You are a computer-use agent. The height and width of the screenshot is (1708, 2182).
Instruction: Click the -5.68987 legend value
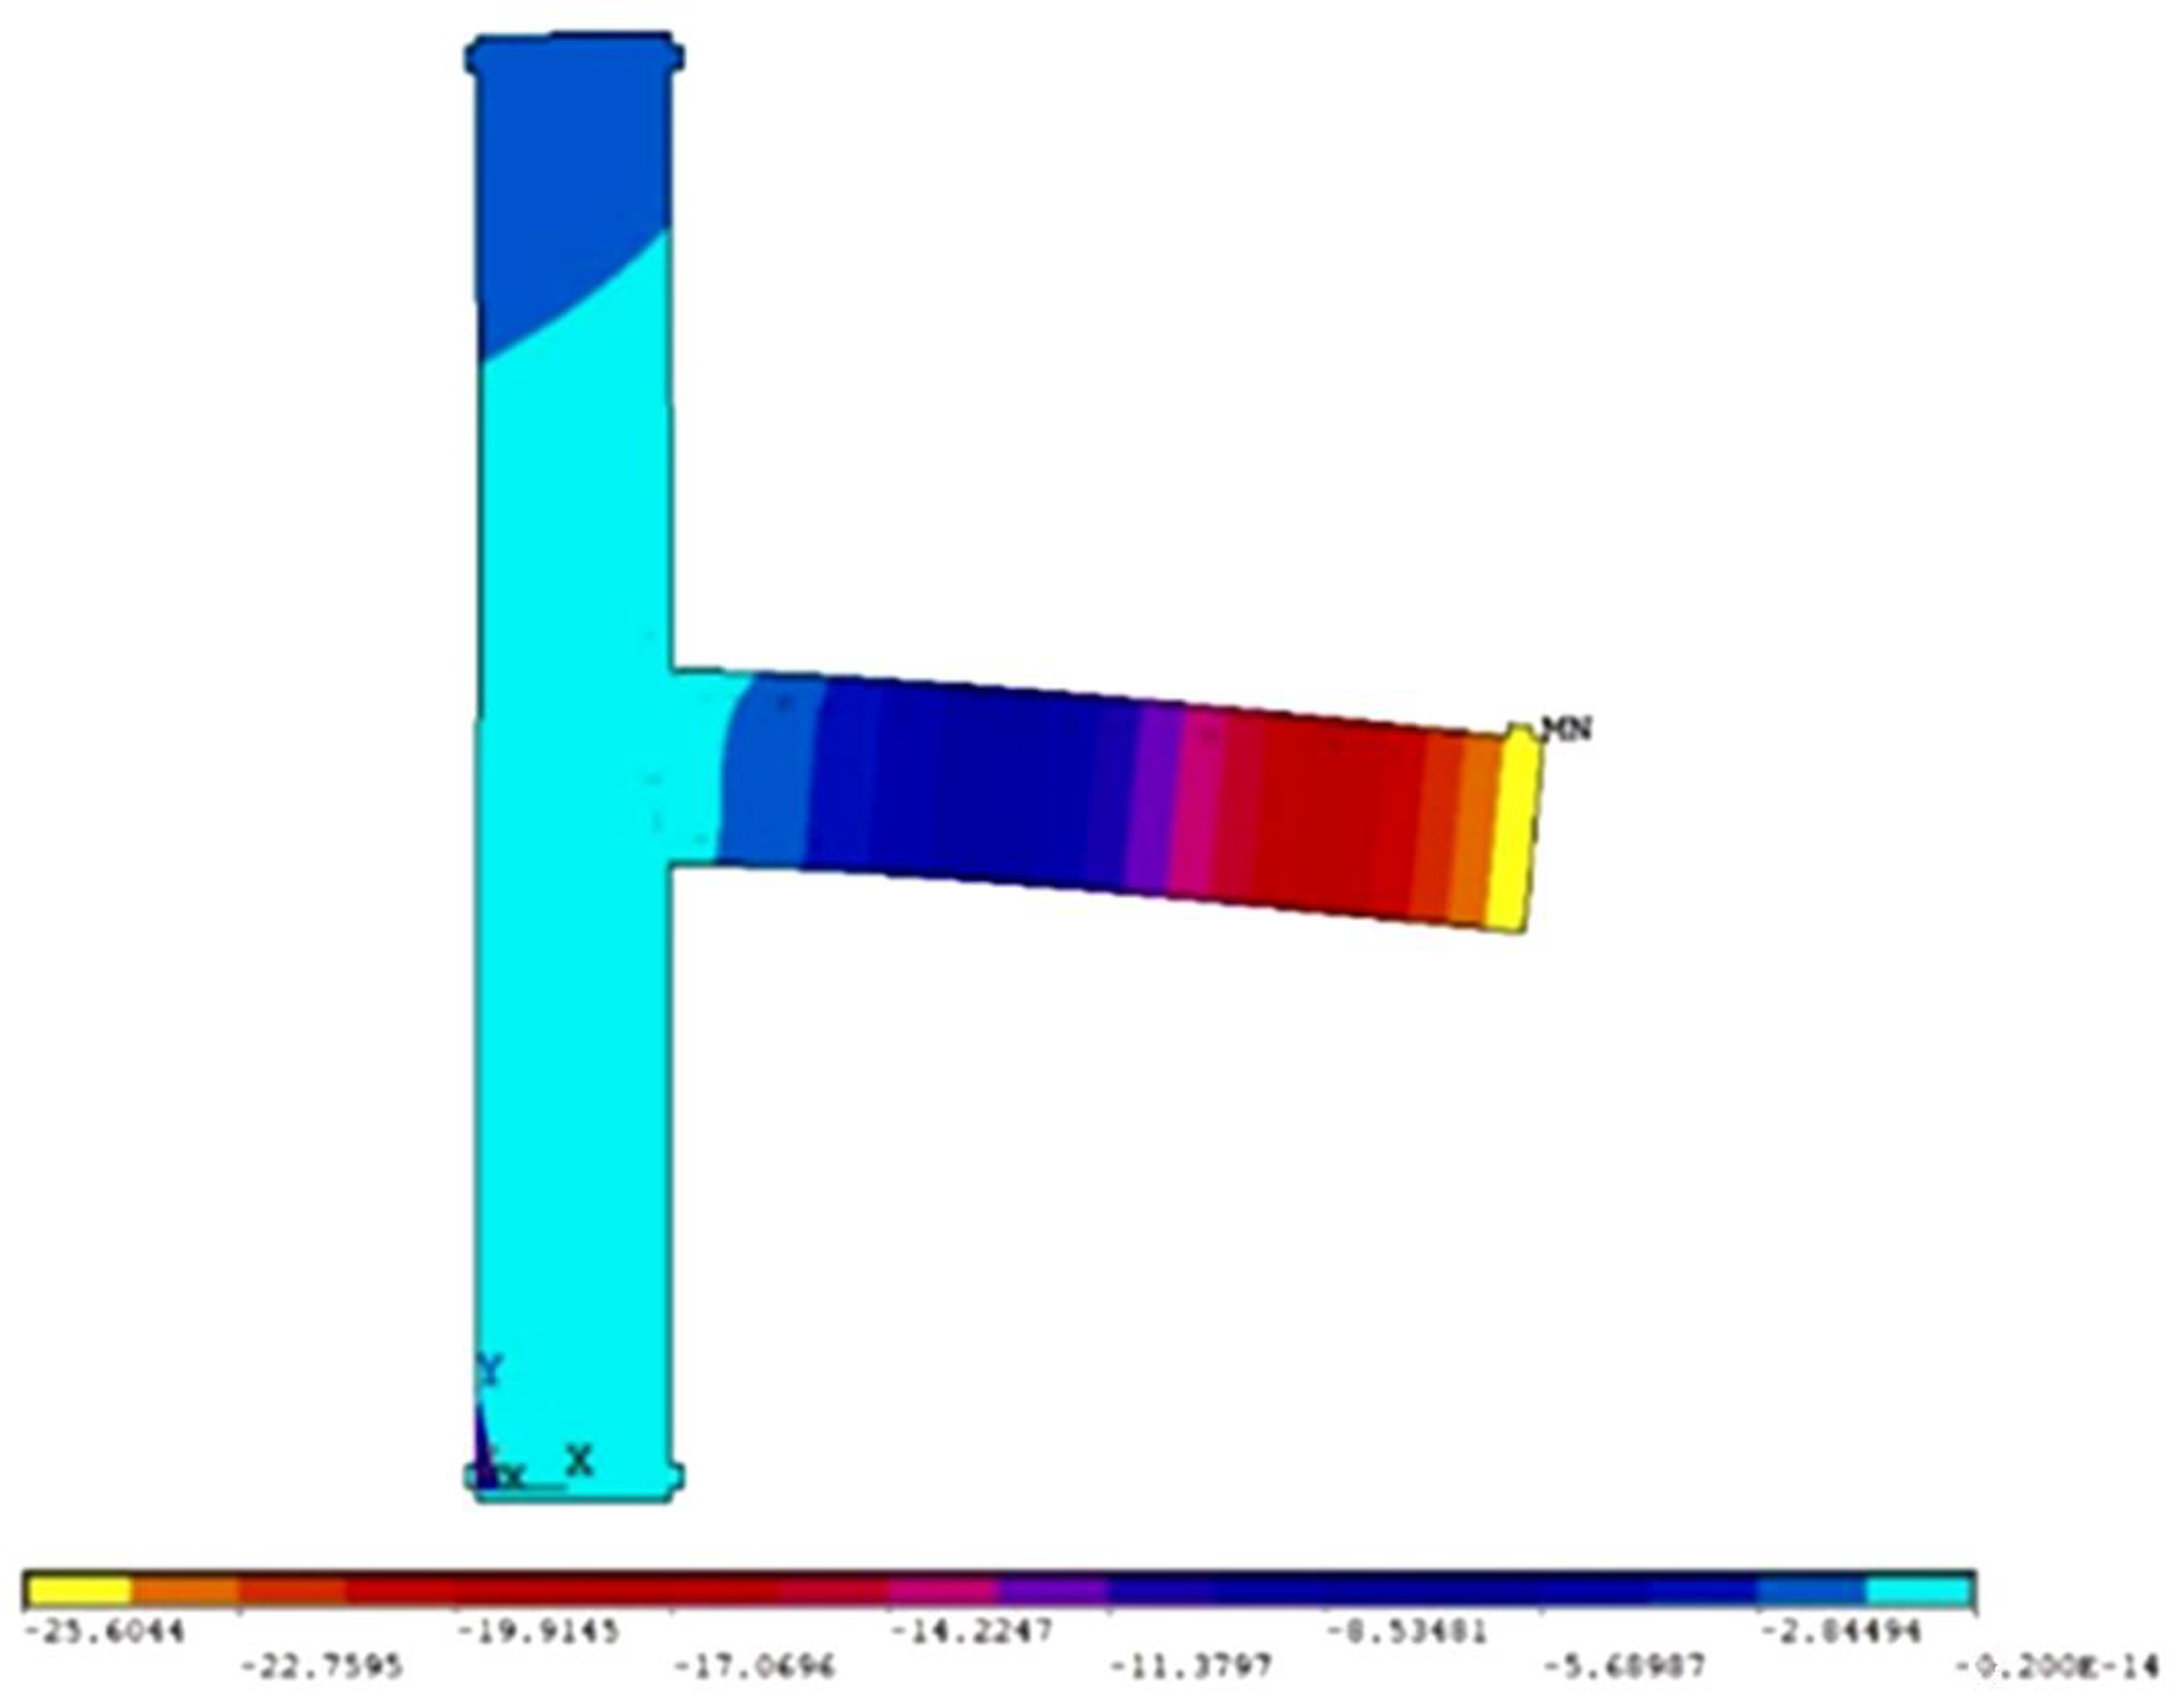(x=1625, y=1666)
